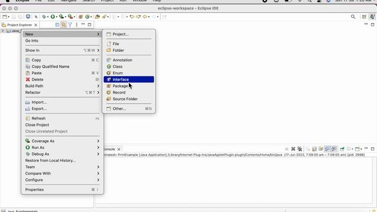Select Package in the New submenu
This screenshot has width=377, height=212.
click(128, 86)
